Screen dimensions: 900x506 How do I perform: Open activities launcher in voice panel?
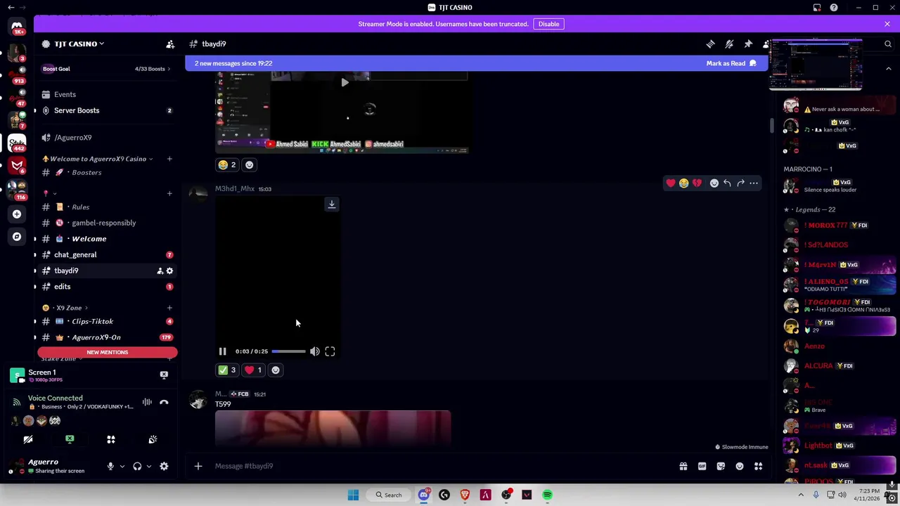pyautogui.click(x=111, y=439)
